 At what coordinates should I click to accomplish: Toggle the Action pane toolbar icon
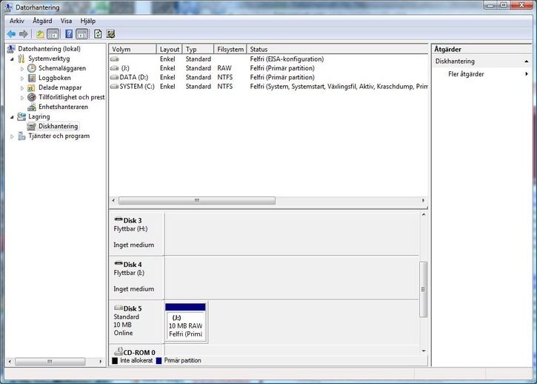click(82, 34)
